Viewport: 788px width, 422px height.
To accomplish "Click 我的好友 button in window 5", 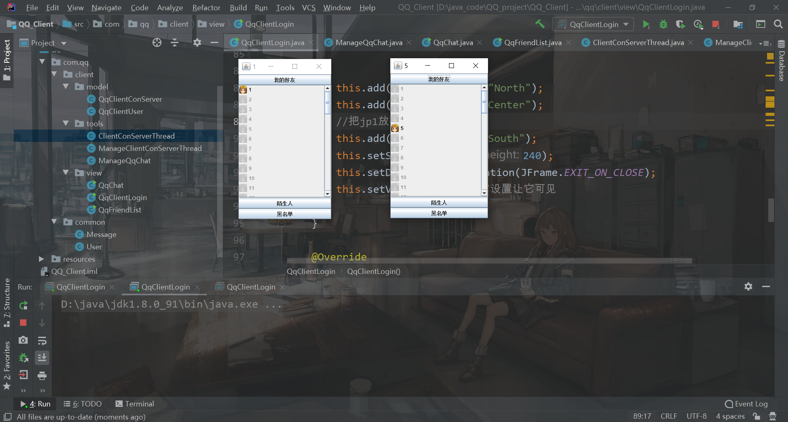I will (439, 79).
